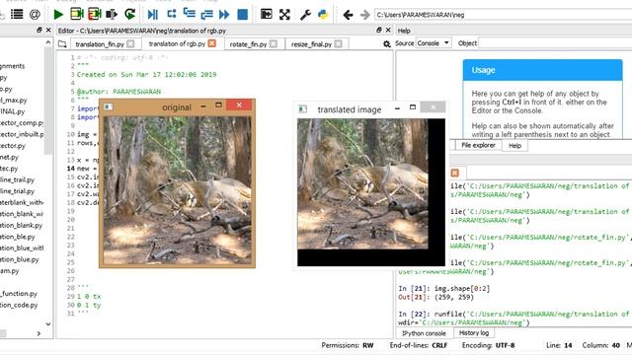This screenshot has height=355, width=632.
Task: Click the forward arrow in the toolbar
Action: point(364,15)
